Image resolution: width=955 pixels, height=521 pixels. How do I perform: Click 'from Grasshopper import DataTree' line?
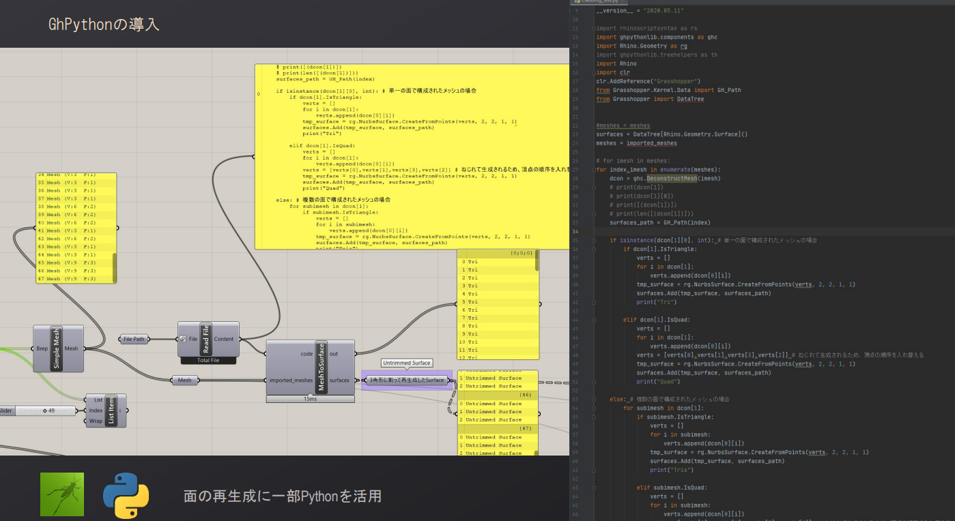(650, 99)
